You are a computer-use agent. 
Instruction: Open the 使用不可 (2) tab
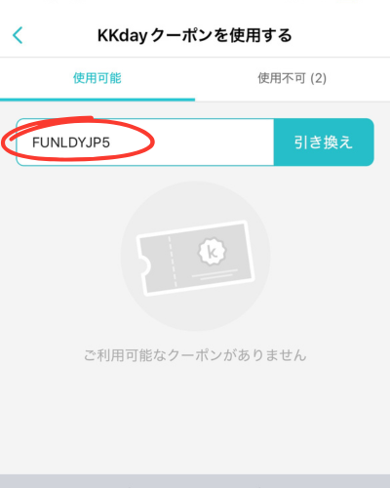click(292, 78)
